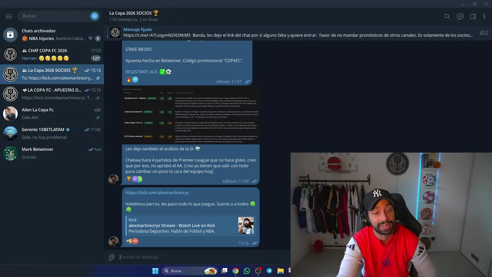This screenshot has height=277, width=492.
Task: Open Task View on taskbar
Action: click(x=224, y=271)
